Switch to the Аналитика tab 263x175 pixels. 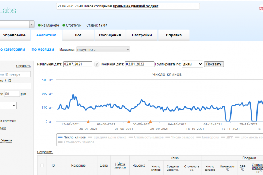coord(46,35)
